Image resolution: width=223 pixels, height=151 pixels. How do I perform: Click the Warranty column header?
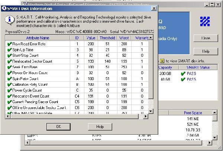[x=140, y=38]
